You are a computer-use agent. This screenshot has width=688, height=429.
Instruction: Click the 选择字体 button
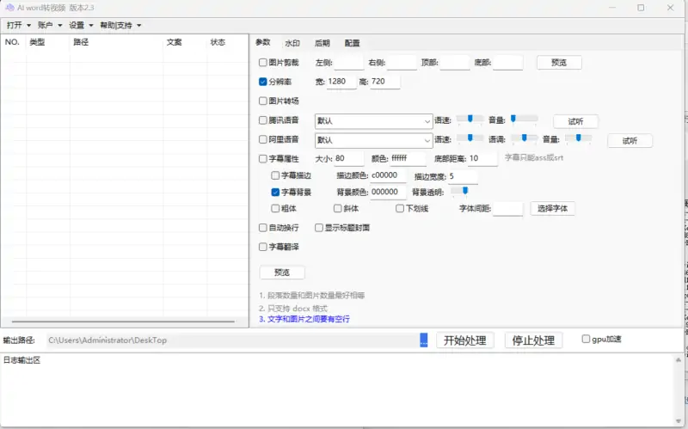click(x=552, y=208)
